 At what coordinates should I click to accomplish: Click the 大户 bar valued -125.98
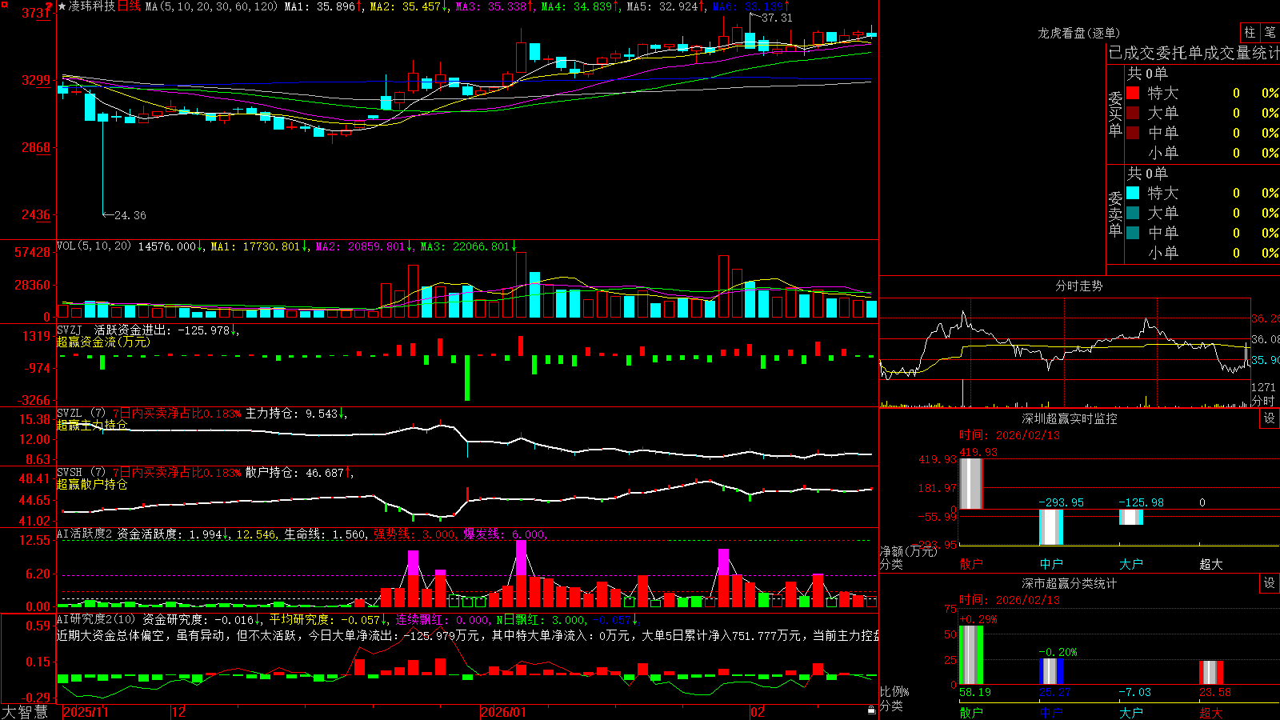pyautogui.click(x=1131, y=518)
